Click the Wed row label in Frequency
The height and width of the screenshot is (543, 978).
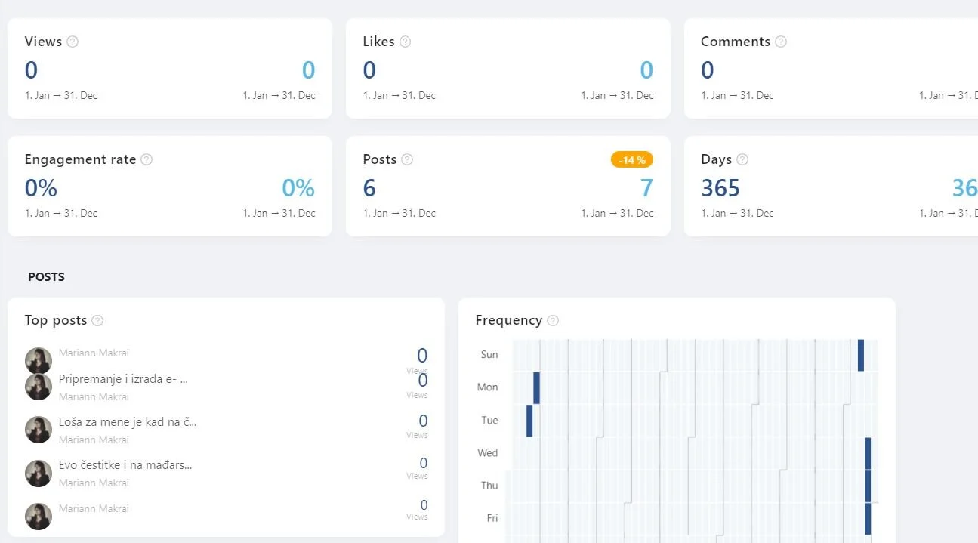point(488,452)
